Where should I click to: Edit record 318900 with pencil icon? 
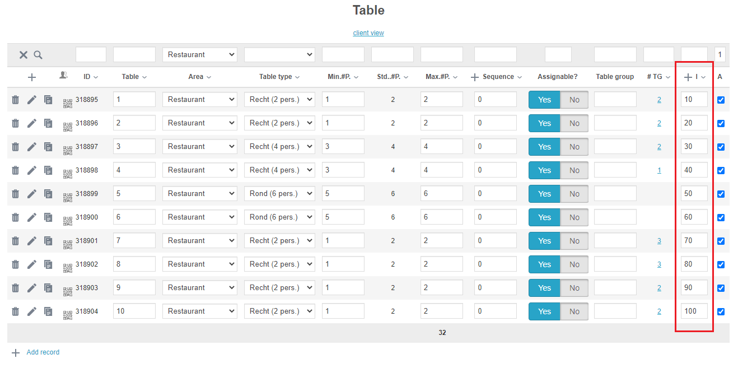tap(32, 217)
